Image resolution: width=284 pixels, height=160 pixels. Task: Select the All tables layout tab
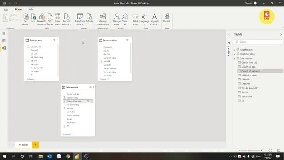[23, 145]
